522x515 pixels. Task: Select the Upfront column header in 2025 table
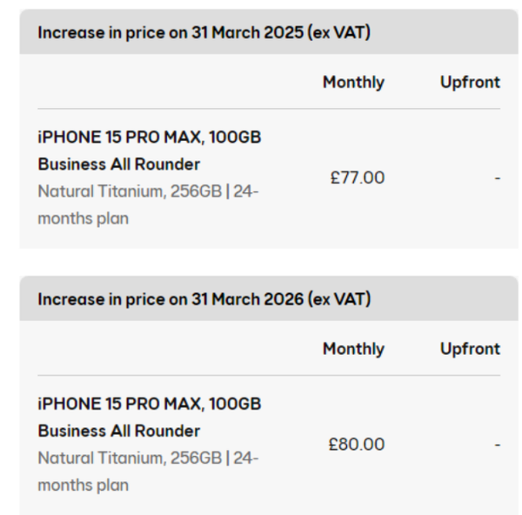(470, 83)
